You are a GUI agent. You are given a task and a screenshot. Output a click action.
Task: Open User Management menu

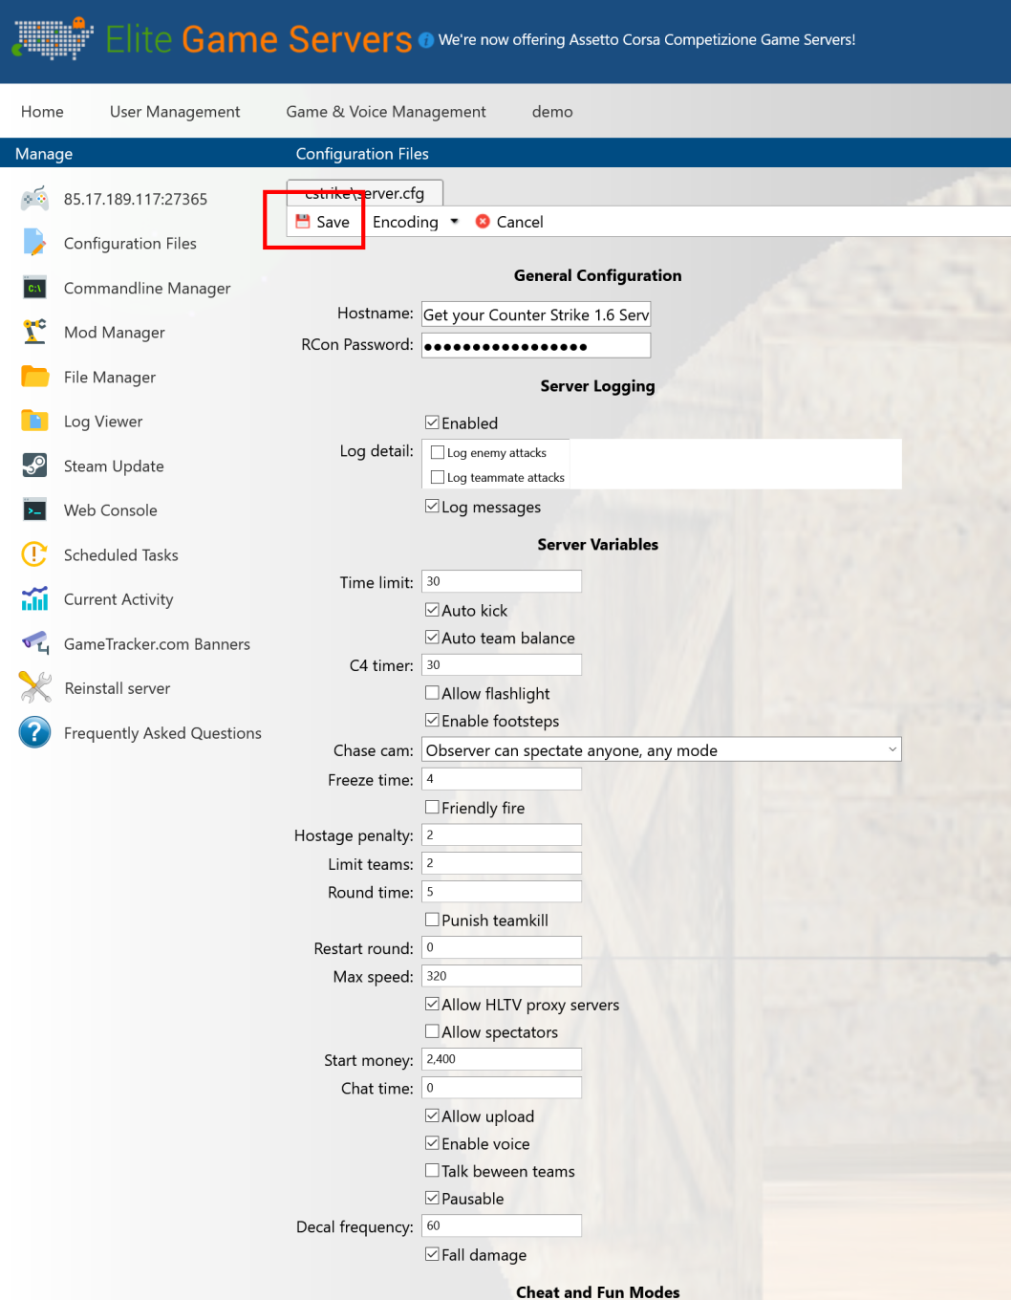click(175, 112)
